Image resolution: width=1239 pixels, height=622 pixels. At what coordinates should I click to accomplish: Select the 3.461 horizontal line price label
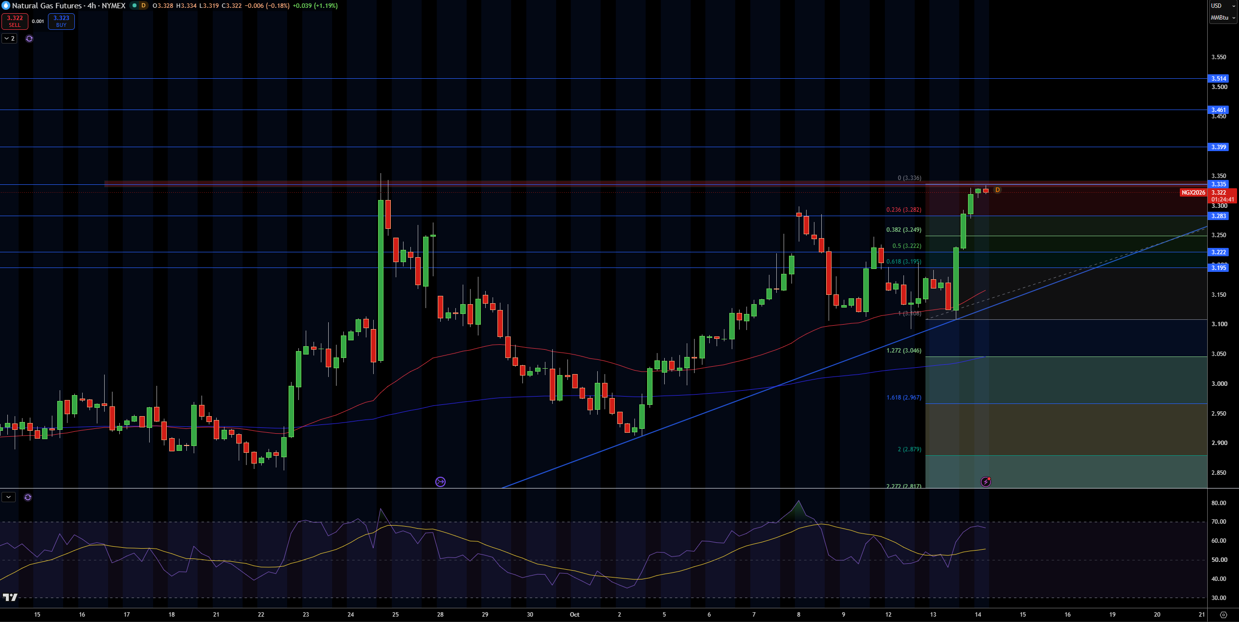click(x=1218, y=110)
